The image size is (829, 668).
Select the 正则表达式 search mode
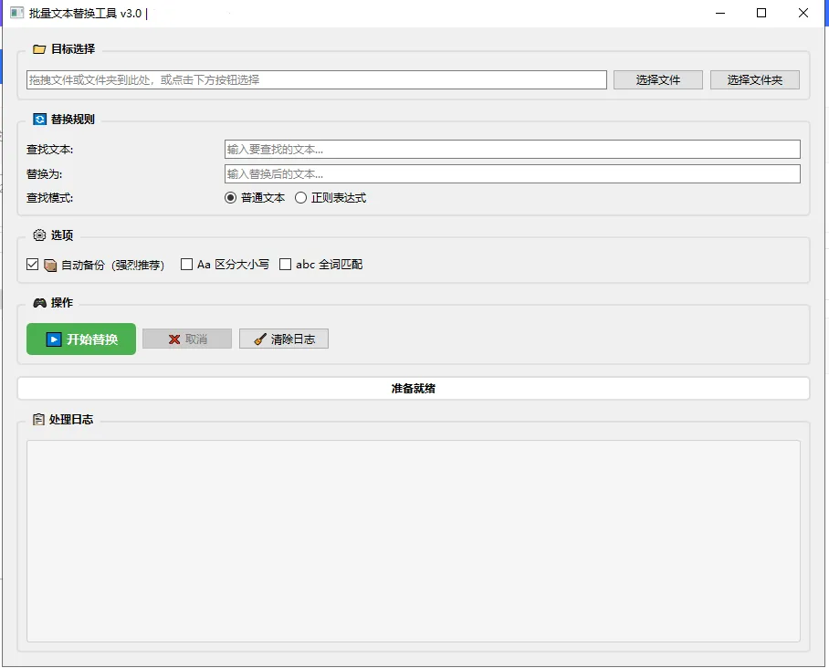[x=300, y=197]
